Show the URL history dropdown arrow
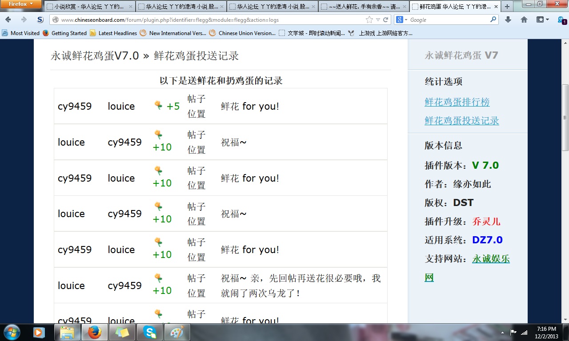Viewport: 569px width, 341px height. pos(378,20)
